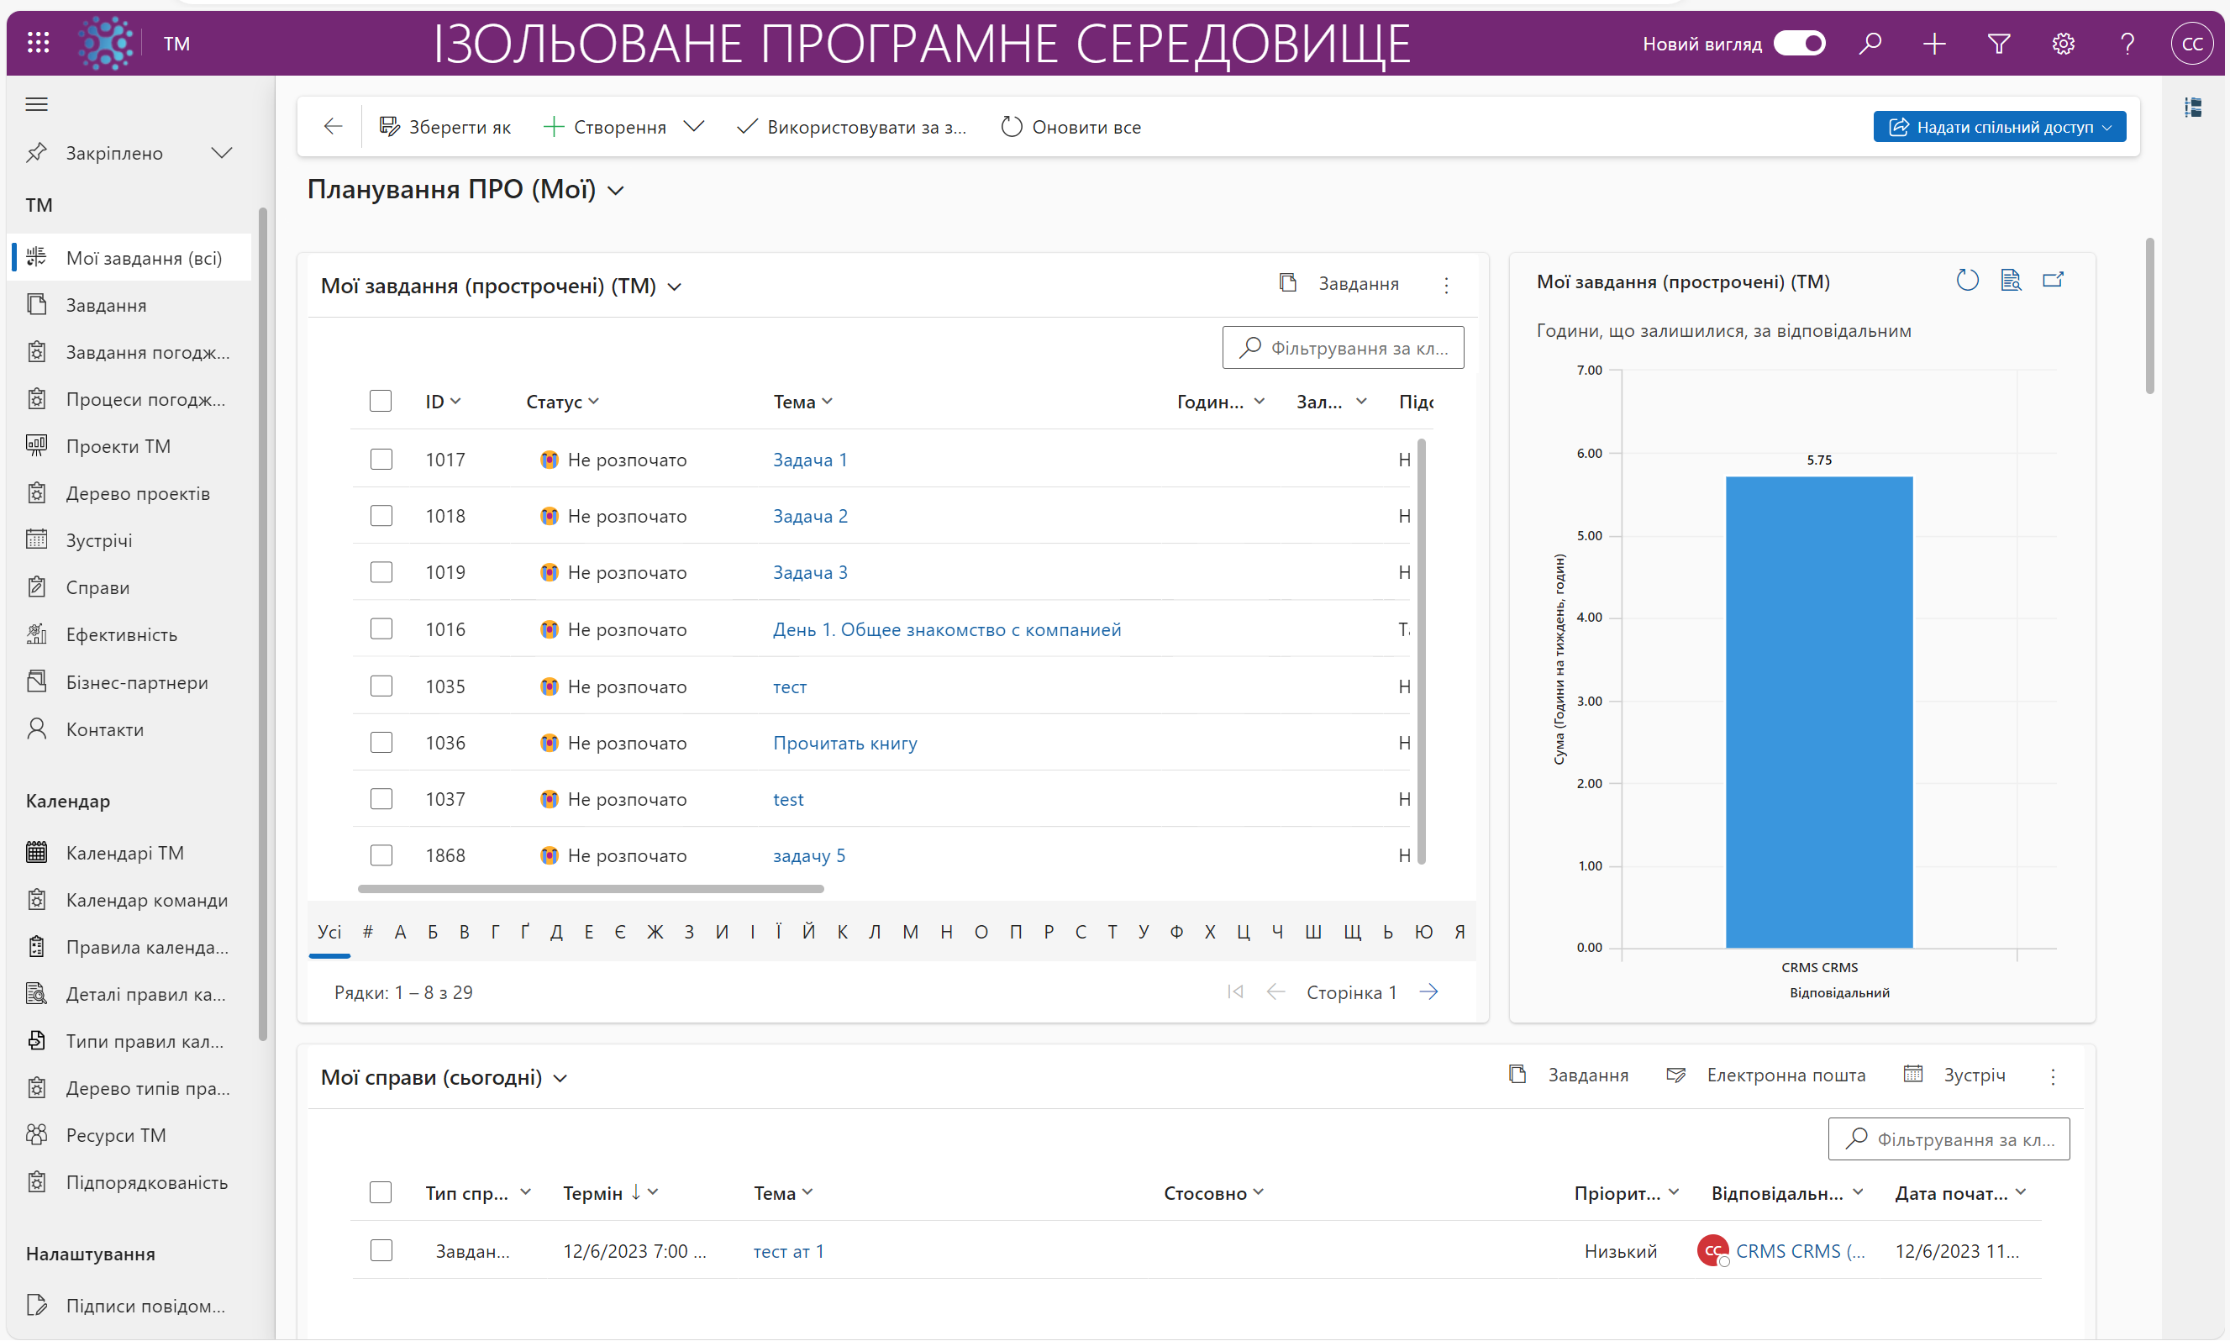Screen dimensions: 2230x1341
Task: Open the CC user account avatar
Action: pyautogui.click(x=2193, y=44)
